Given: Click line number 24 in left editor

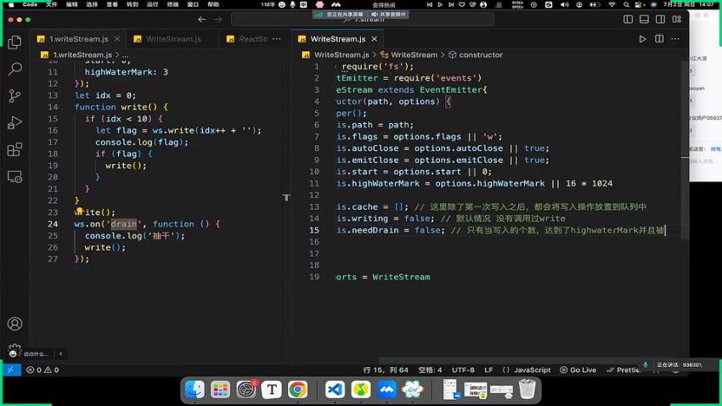Looking at the screenshot, I should [53, 223].
